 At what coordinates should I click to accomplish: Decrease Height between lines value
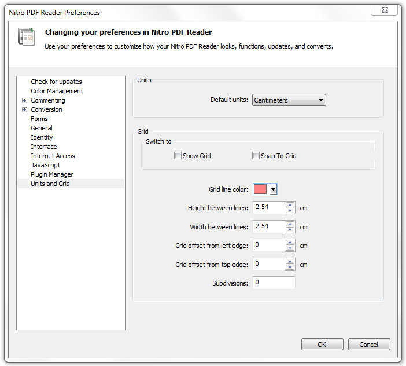coord(290,210)
